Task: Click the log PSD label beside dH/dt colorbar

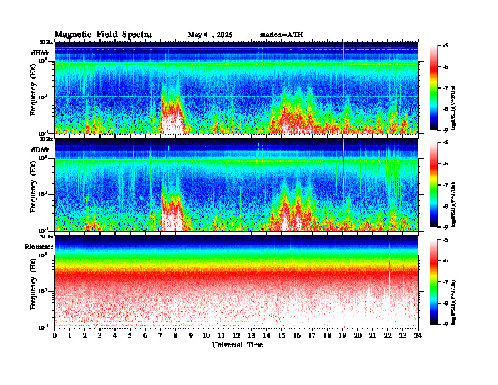Action: coord(453,108)
